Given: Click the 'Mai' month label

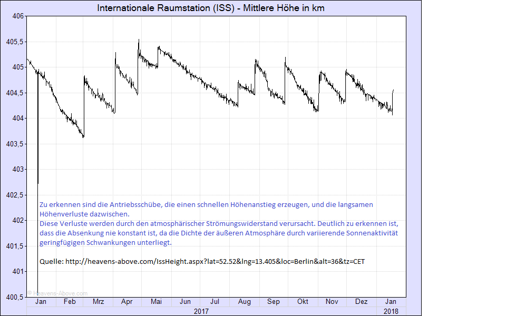Looking at the screenshot, I should tap(156, 302).
